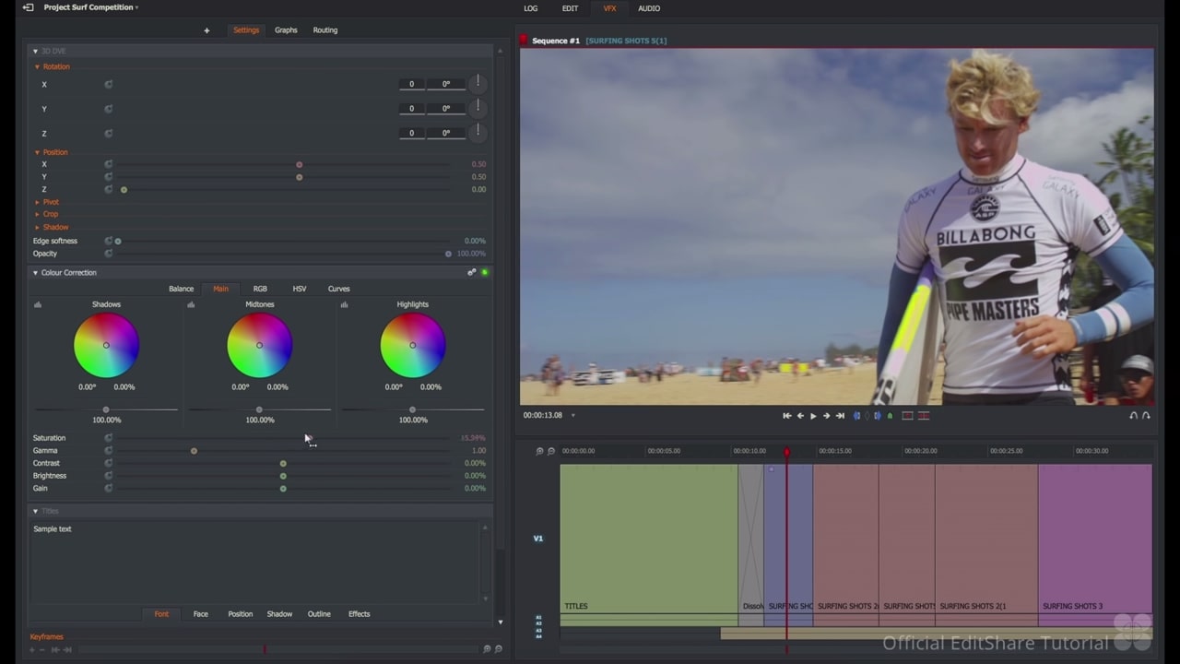This screenshot has width=1180, height=664.
Task: Toggle keyframing for Rotation X
Action: [109, 84]
